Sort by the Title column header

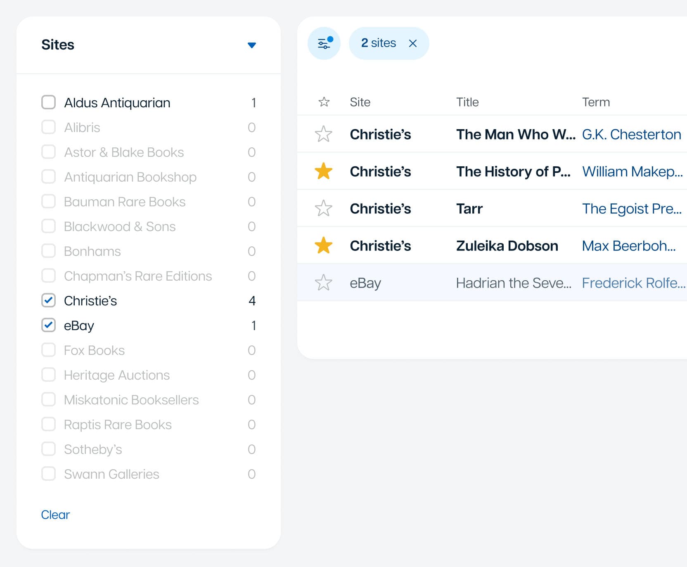(x=467, y=102)
